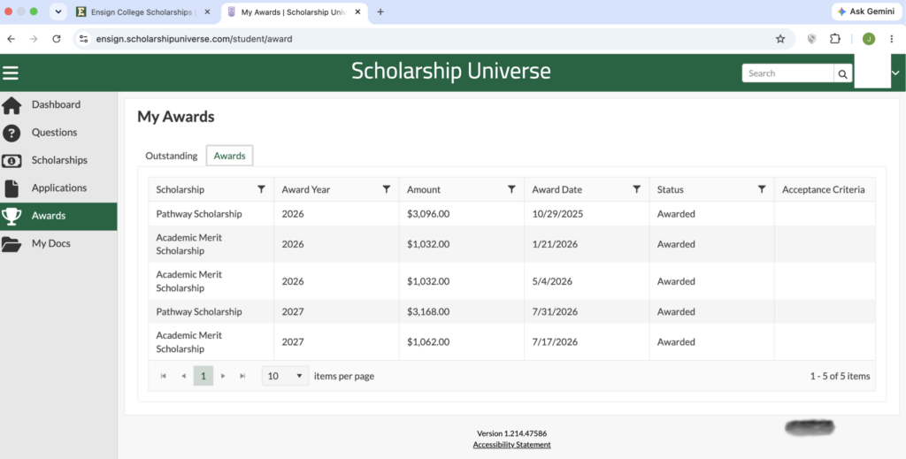Click the Version 1.214.47586 text
This screenshot has height=459, width=906.
pos(512,433)
